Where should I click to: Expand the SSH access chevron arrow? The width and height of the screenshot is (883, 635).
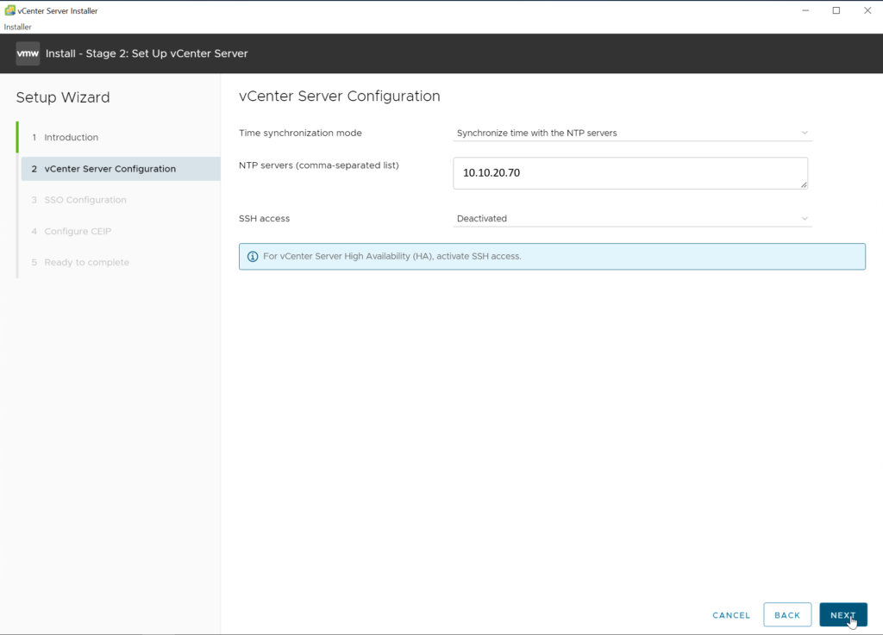pyautogui.click(x=804, y=219)
